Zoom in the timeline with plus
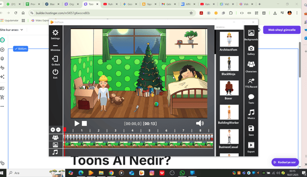307x177 pixels. click(x=52, y=129)
